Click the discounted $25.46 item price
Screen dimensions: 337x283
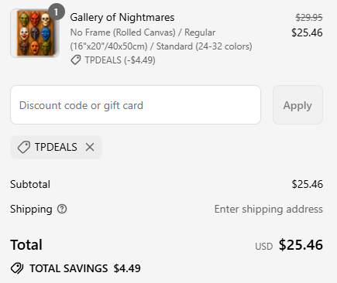pyautogui.click(x=307, y=32)
